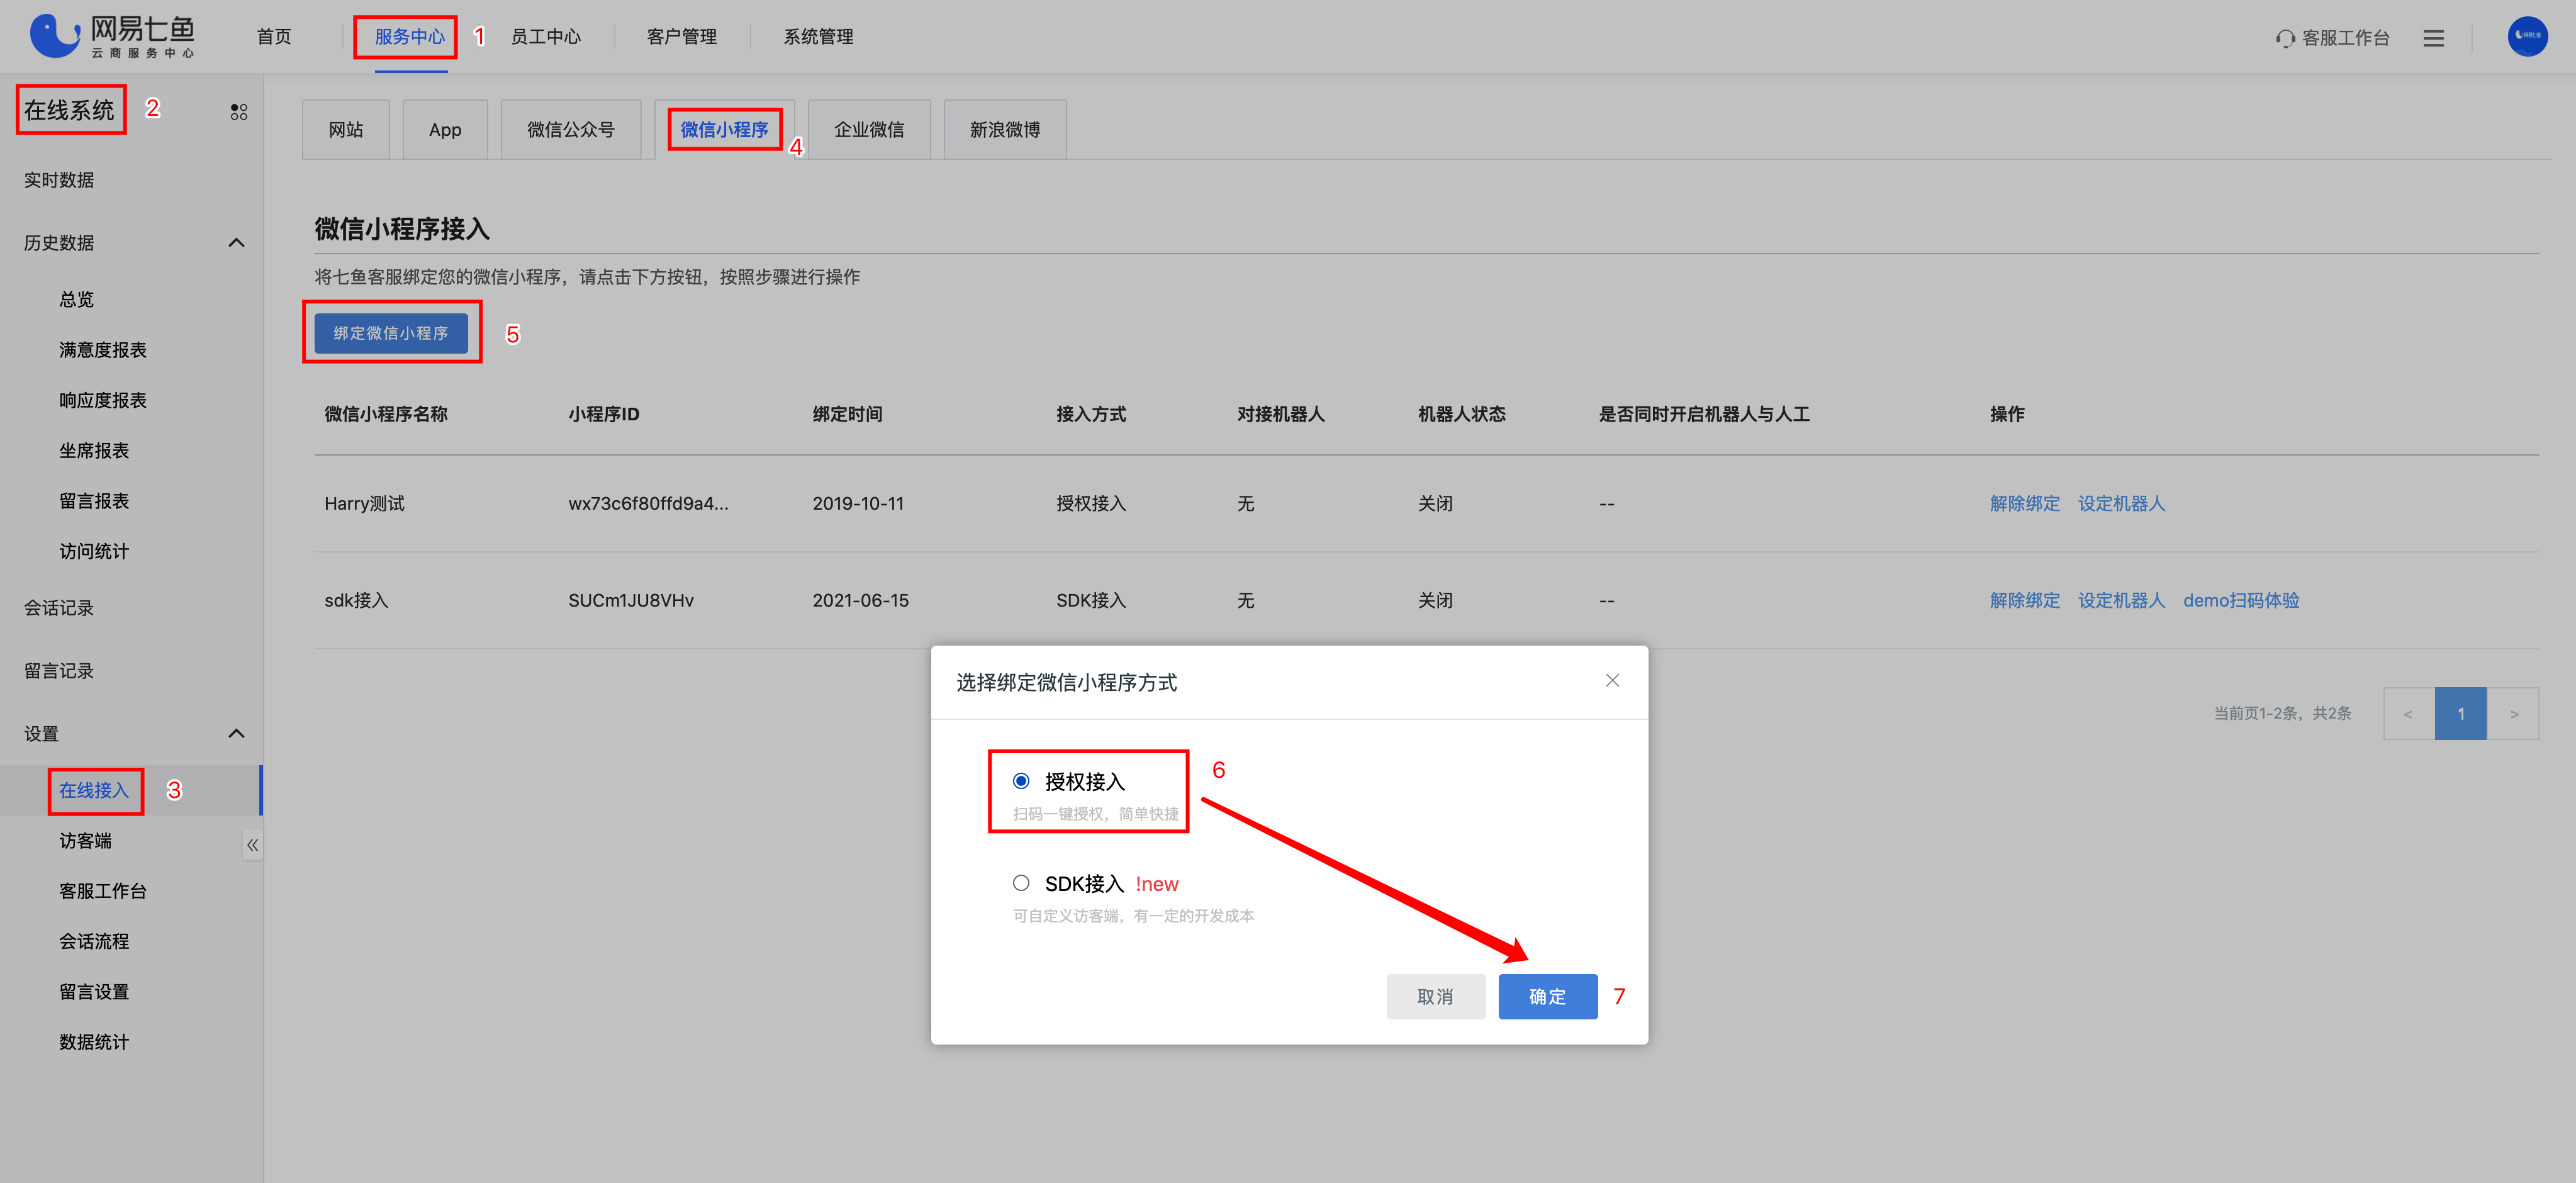
Task: Cancel the dialog with 取消
Action: tap(1436, 997)
